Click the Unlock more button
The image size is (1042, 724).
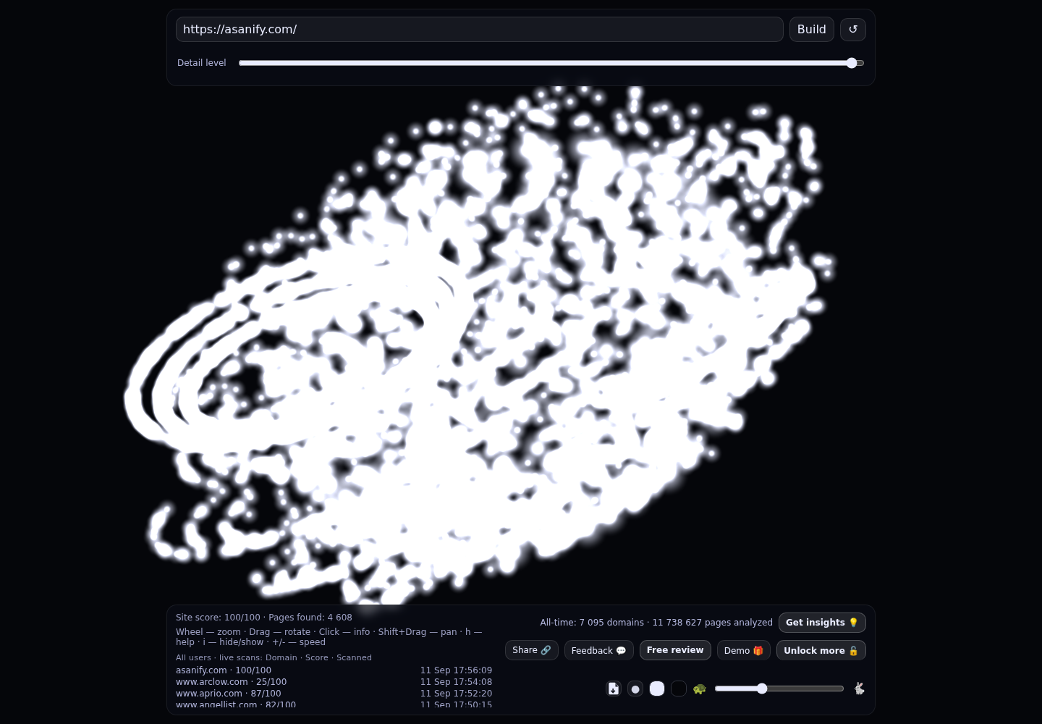[821, 650]
